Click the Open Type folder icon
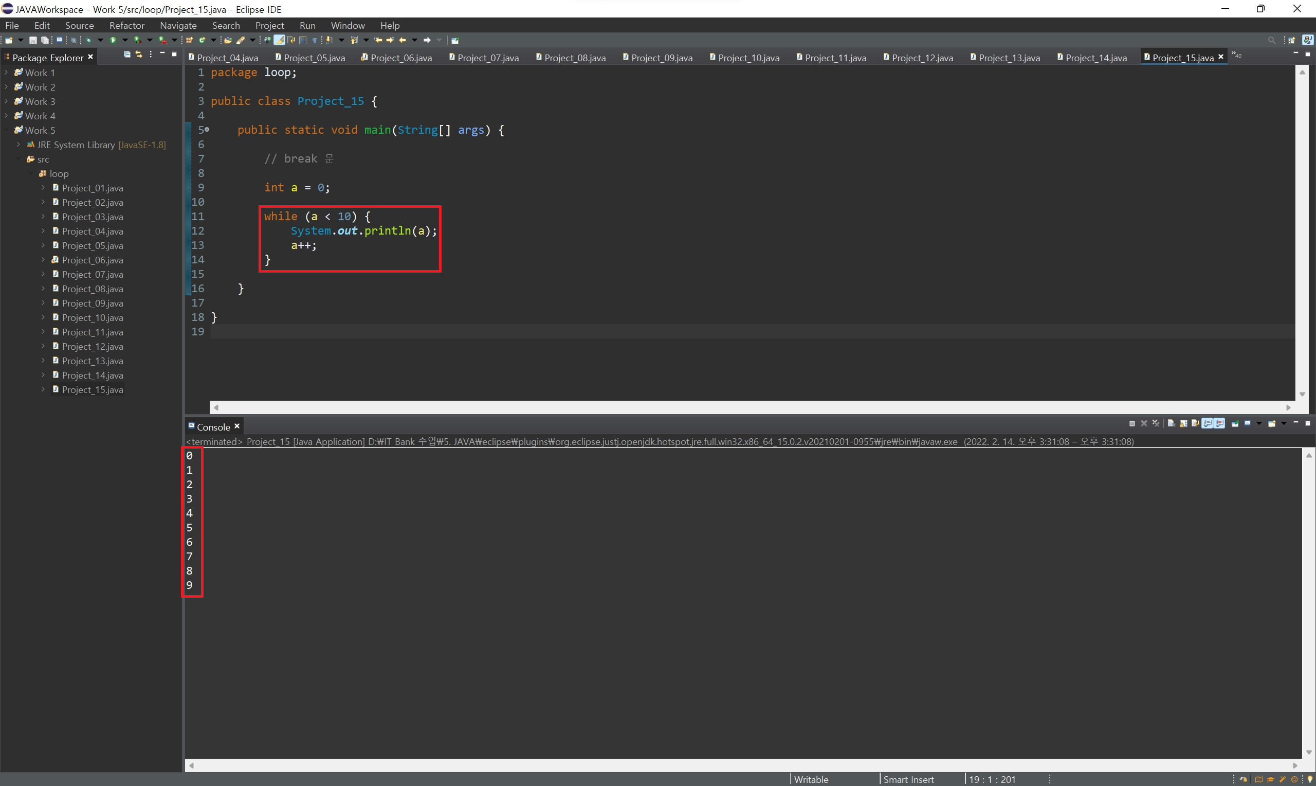 228,40
